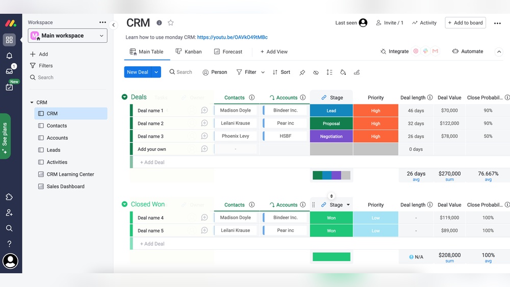This screenshot has height=287, width=510.
Task: Click the Add to board button
Action: tap(465, 23)
